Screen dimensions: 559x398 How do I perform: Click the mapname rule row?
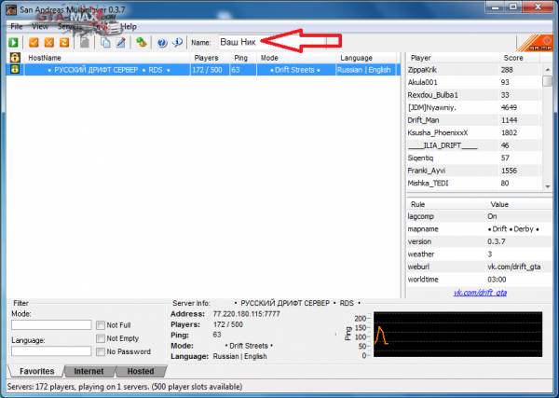(479, 229)
